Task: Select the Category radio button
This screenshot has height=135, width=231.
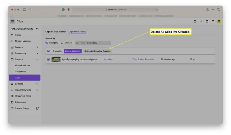Action: (47, 43)
